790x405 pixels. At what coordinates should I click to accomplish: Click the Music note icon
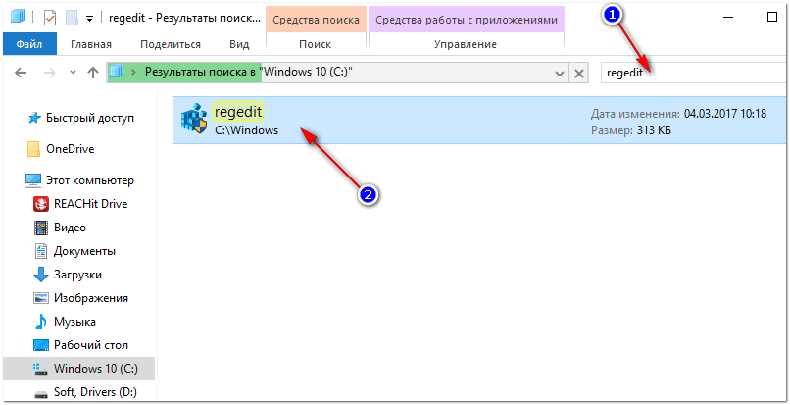click(41, 322)
